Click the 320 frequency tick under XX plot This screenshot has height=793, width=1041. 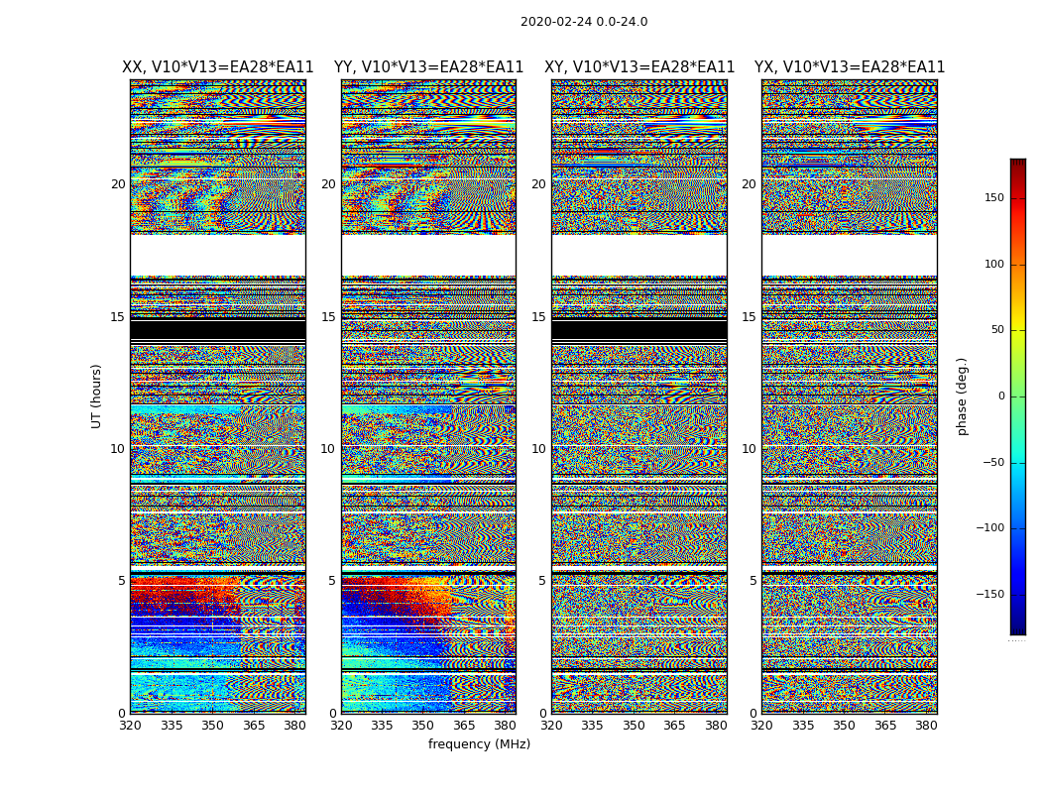[130, 726]
